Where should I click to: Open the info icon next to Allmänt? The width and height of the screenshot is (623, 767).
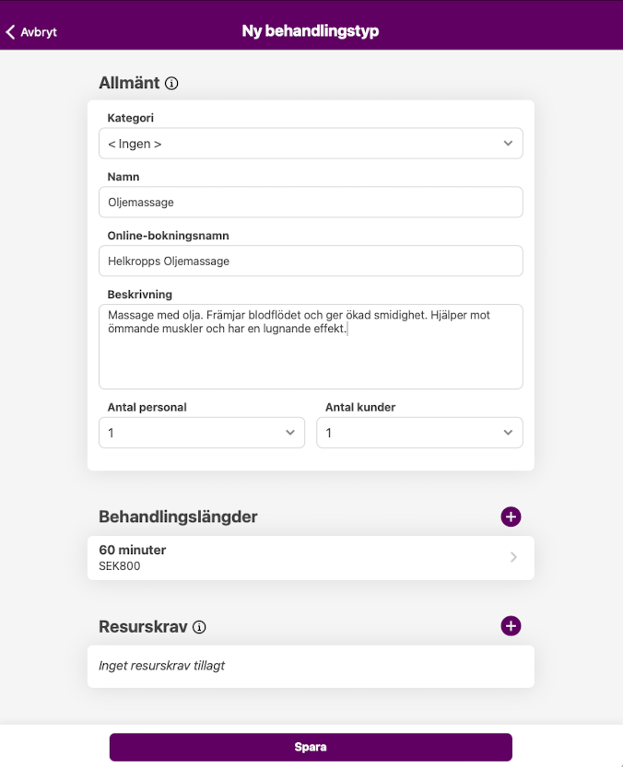171,84
